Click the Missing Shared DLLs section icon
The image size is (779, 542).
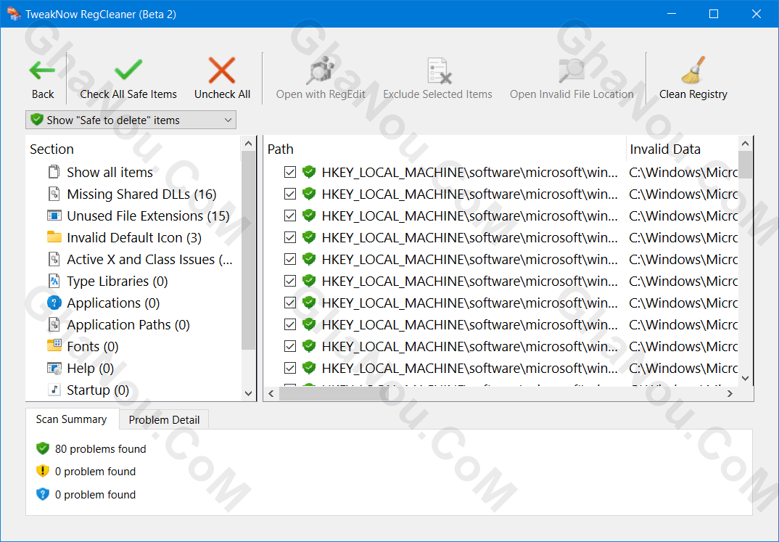(x=54, y=194)
